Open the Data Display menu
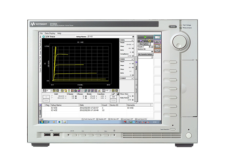225x166 pixels. pyautogui.click(x=50, y=33)
